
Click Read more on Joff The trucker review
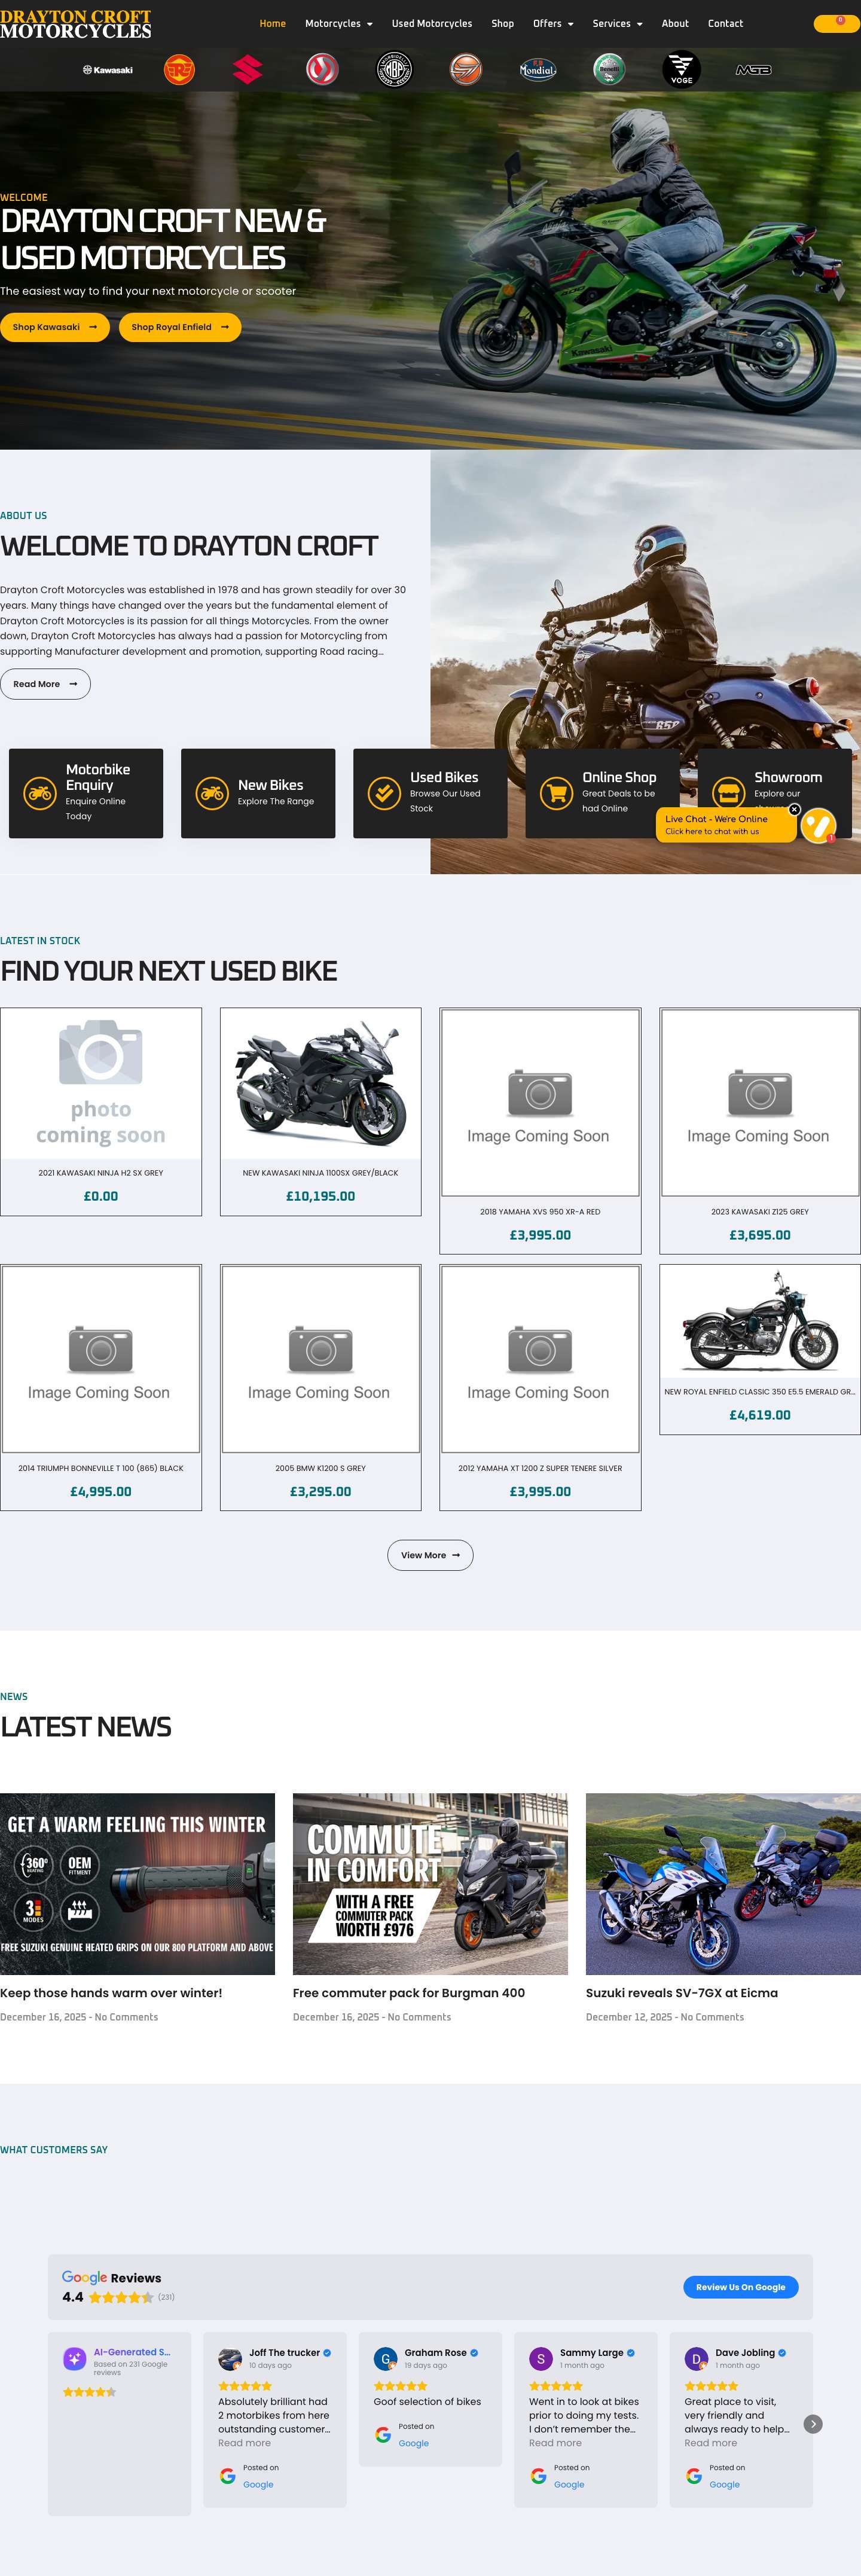click(x=244, y=2443)
